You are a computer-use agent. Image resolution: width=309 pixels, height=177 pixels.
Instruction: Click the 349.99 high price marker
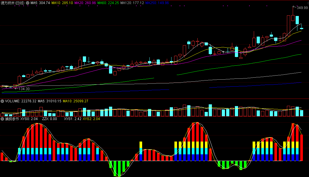[x=302, y=8]
